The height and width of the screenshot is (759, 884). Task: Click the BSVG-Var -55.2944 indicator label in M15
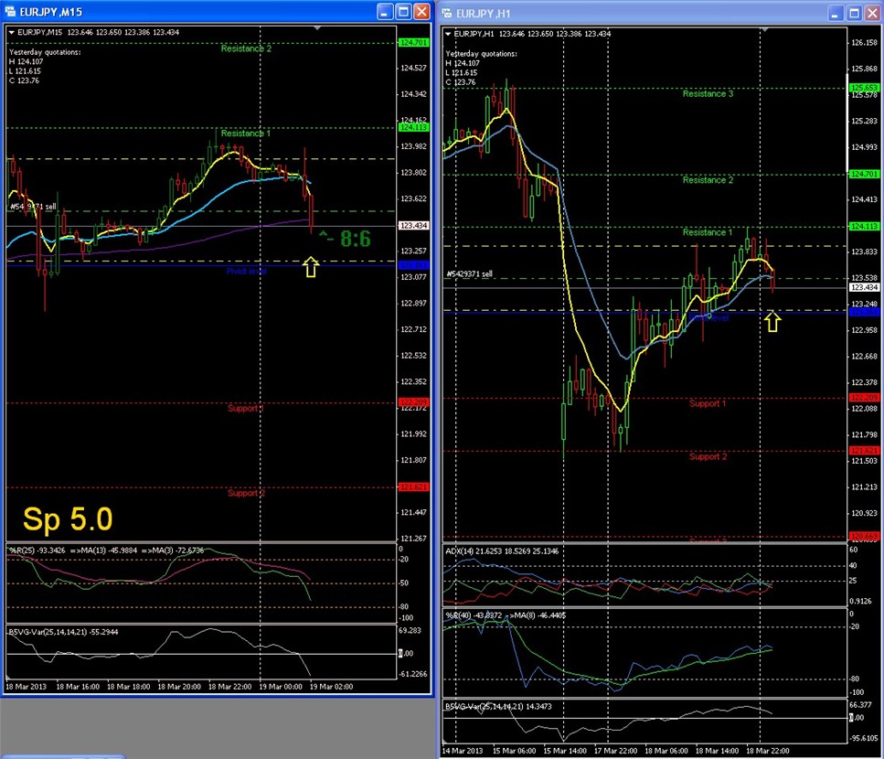63,632
